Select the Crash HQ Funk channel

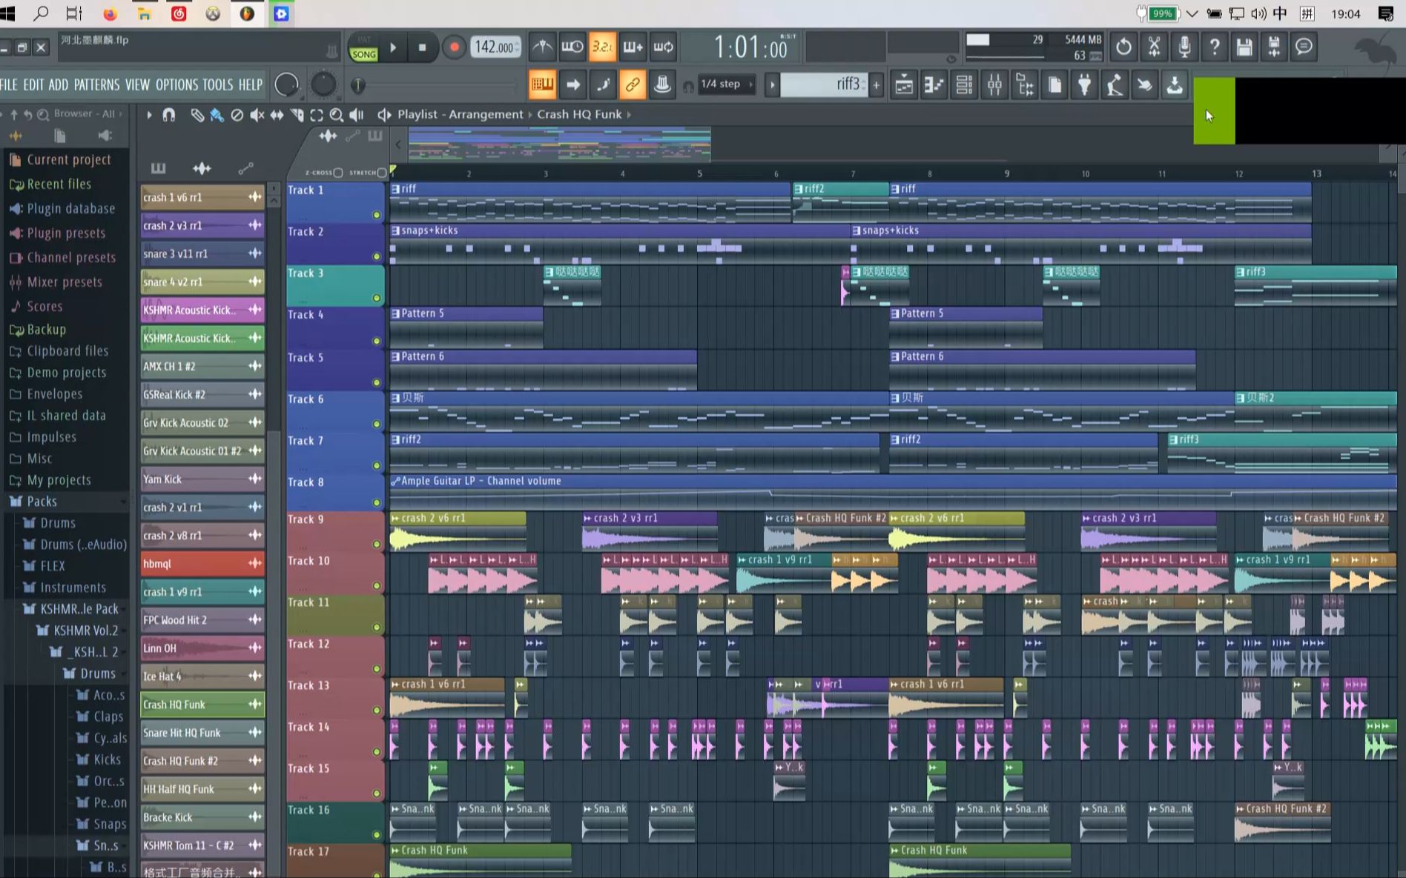pyautogui.click(x=202, y=705)
